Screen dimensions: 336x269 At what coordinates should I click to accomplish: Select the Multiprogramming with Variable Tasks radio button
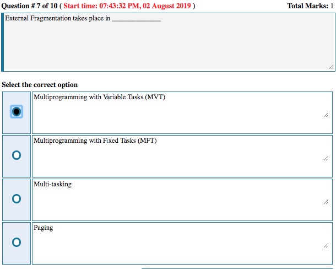[17, 112]
